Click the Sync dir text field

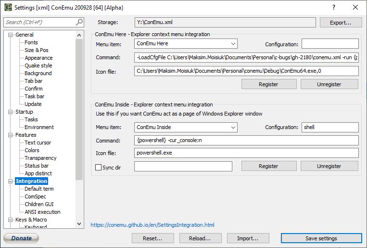coord(183,167)
